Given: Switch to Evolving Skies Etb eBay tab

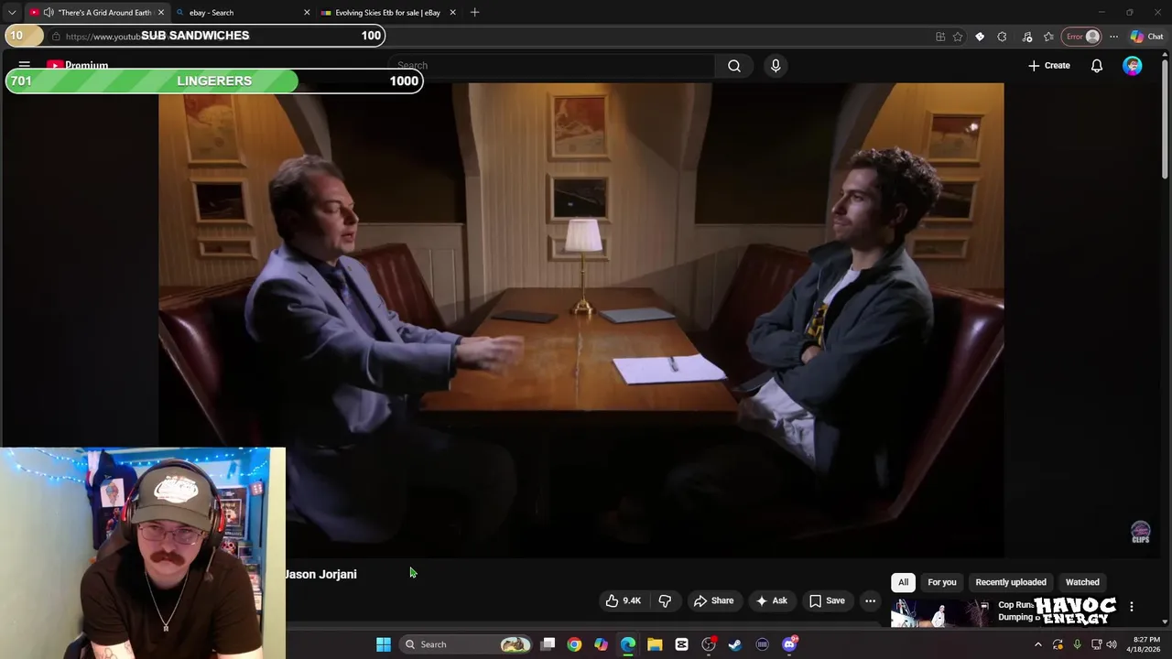Looking at the screenshot, I should point(387,13).
